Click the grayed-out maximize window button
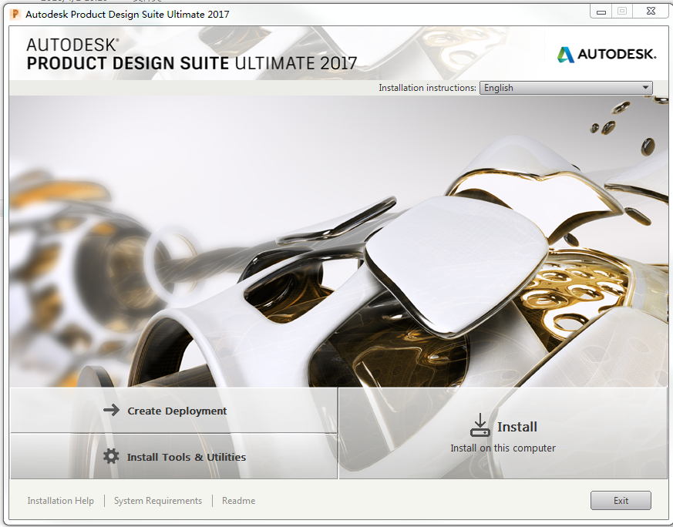673x527 pixels. 622,11
